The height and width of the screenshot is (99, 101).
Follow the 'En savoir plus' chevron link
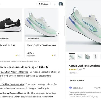[x=38, y=61]
